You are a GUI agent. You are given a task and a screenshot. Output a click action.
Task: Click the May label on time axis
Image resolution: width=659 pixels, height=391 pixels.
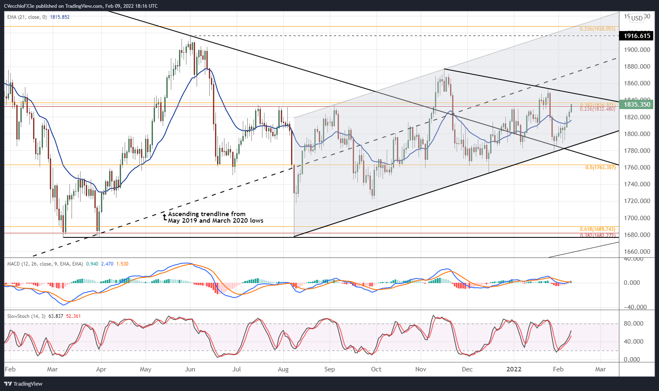click(146, 369)
